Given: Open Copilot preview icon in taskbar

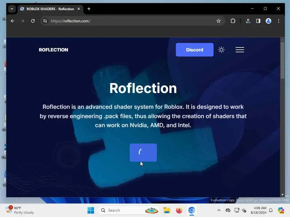Looking at the screenshot, I should click(x=281, y=210).
